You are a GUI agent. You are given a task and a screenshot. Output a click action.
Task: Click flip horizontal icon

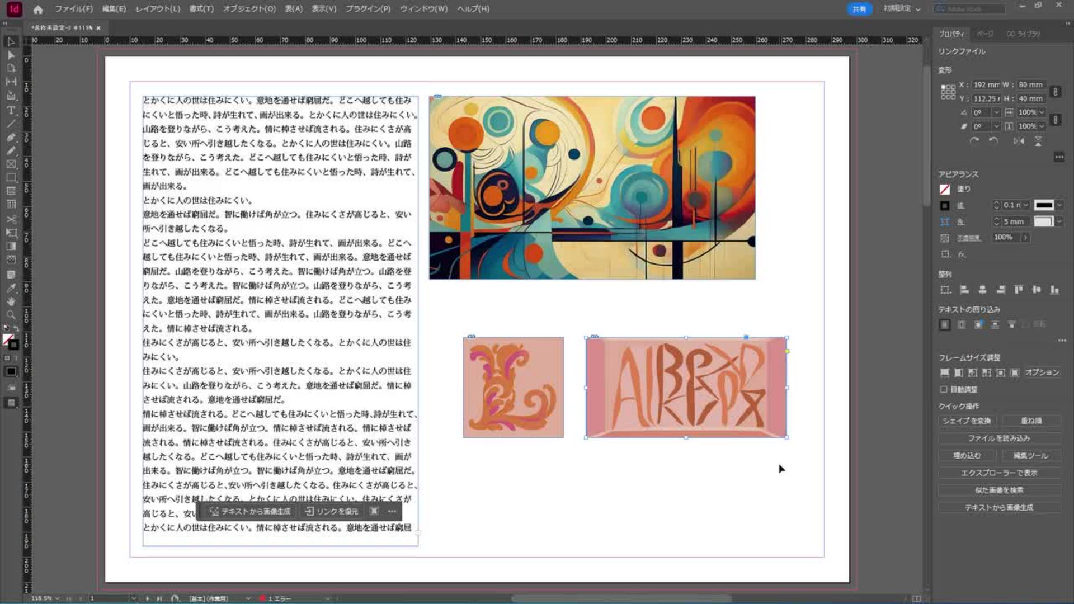[1019, 141]
